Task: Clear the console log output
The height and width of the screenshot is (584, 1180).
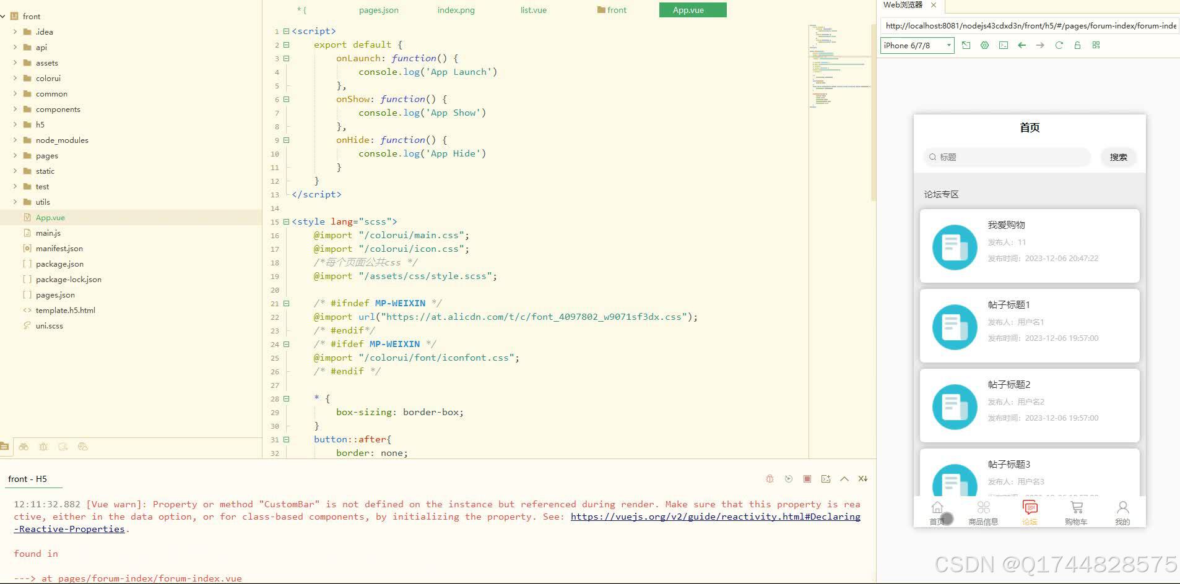Action: tap(862, 479)
